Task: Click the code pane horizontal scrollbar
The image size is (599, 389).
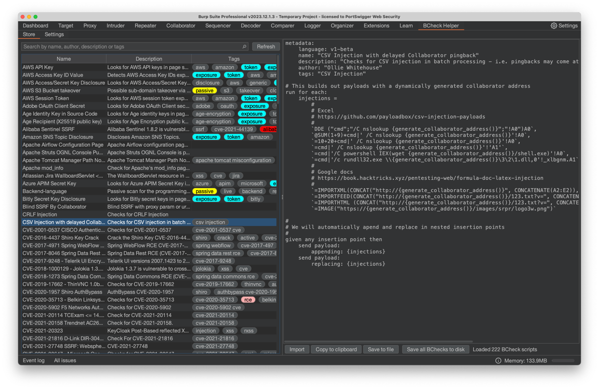Action: coord(379,342)
